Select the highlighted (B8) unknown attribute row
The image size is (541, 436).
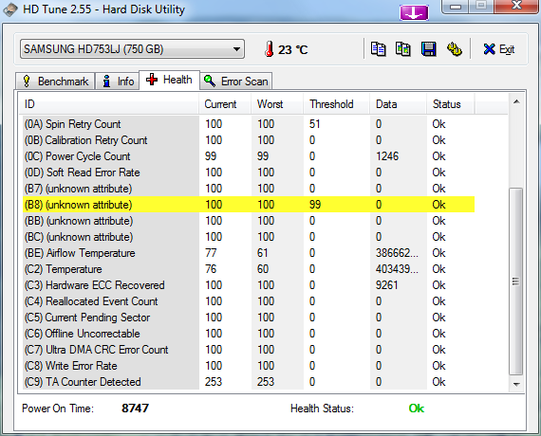(249, 205)
